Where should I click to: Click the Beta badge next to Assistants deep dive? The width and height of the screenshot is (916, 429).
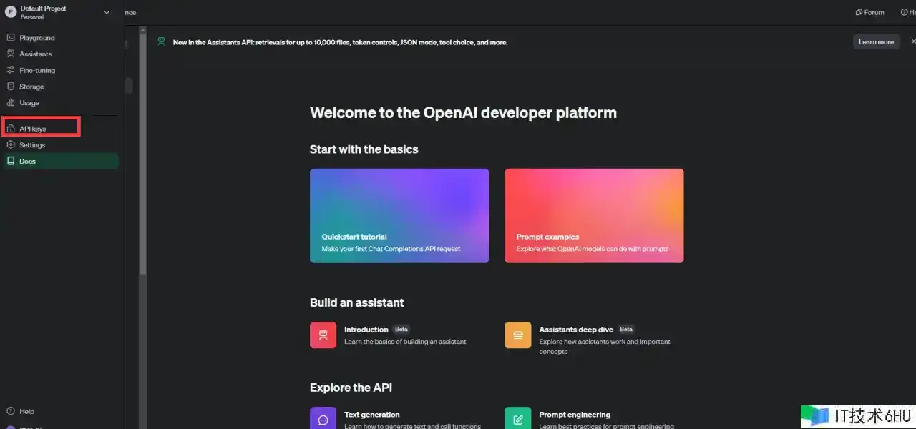626,330
